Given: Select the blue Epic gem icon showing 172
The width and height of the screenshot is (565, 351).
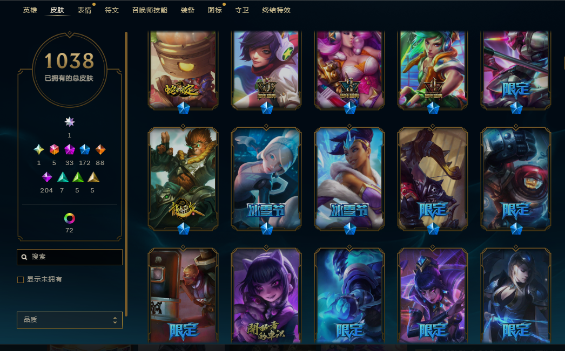Looking at the screenshot, I should click(x=85, y=149).
